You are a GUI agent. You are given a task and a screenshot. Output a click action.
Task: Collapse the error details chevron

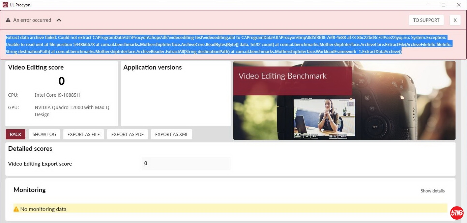point(59,20)
